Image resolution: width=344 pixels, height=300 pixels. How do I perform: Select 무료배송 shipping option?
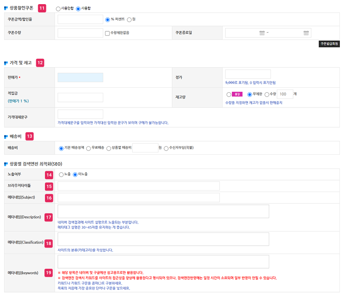(x=89, y=148)
